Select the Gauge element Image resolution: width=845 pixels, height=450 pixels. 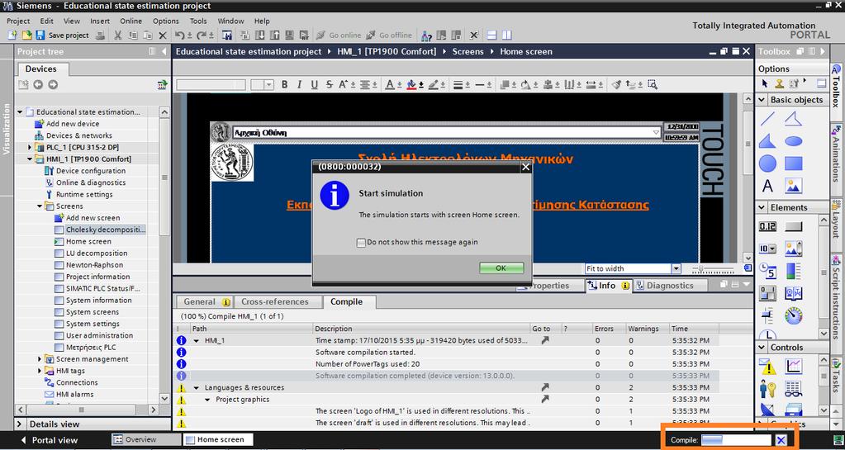(793, 315)
